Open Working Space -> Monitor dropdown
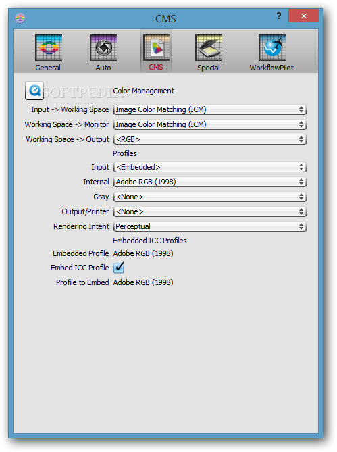This screenshot has height=452, width=337. coord(210,124)
